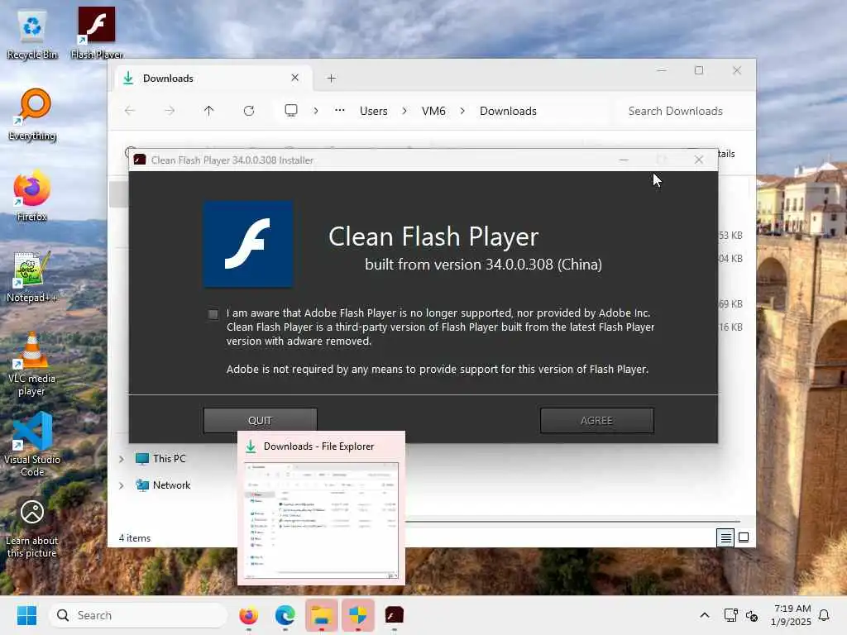The image size is (847, 635).
Task: Click the security shield taskbar icon
Action: point(357,615)
